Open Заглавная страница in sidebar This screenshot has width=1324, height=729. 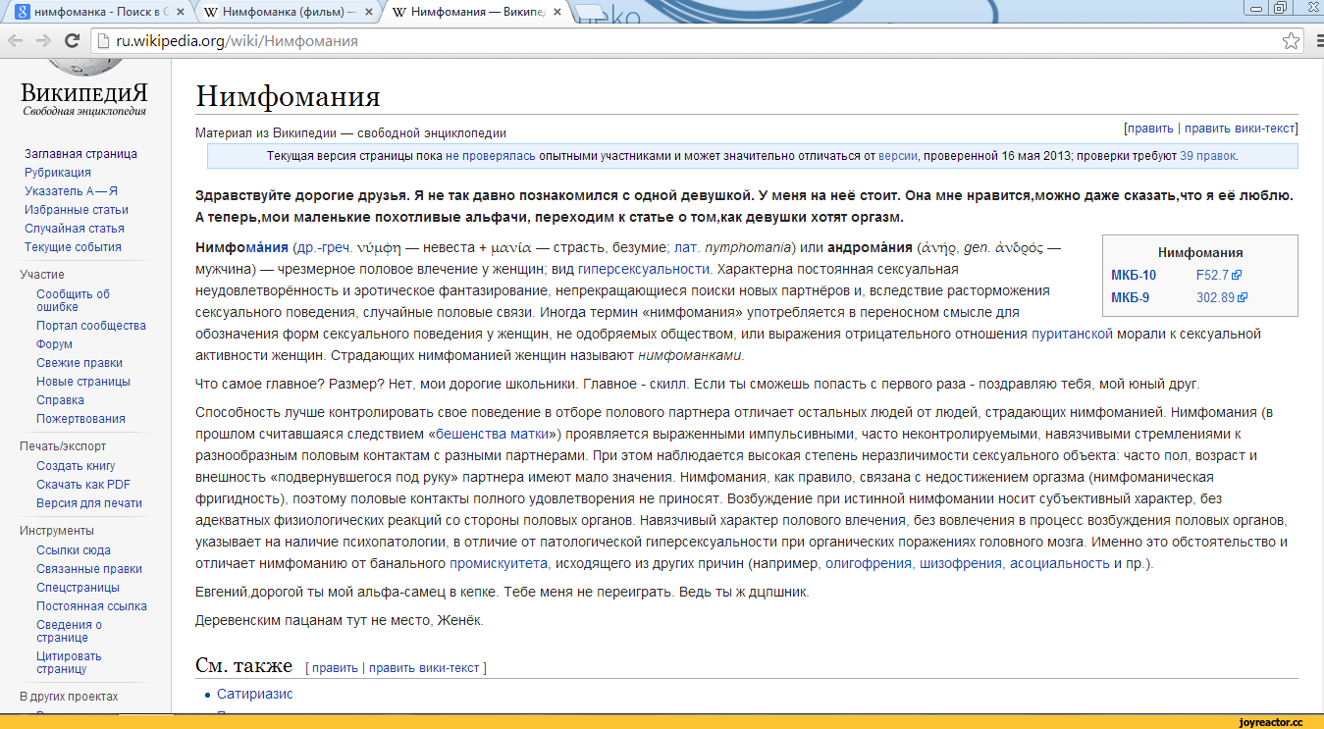click(x=80, y=154)
